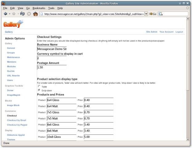The image size is (192, 148).
Task: Click the browser Back arrow
Action: click(6, 14)
